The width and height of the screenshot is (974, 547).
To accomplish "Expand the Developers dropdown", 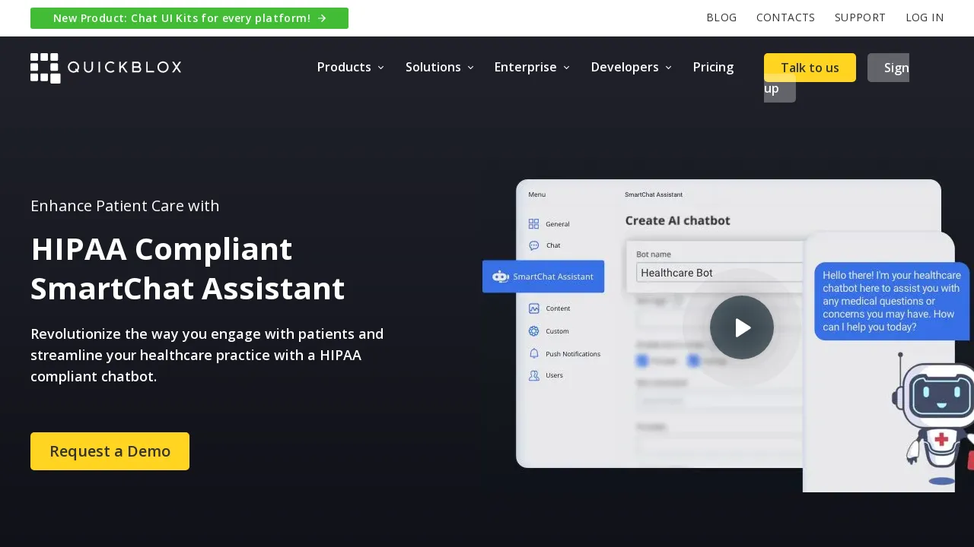I will (x=631, y=68).
